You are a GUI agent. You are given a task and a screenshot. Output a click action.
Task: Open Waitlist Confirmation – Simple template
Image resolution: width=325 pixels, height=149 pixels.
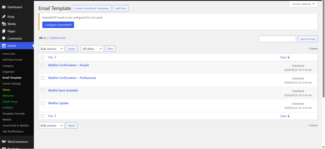tap(69, 65)
